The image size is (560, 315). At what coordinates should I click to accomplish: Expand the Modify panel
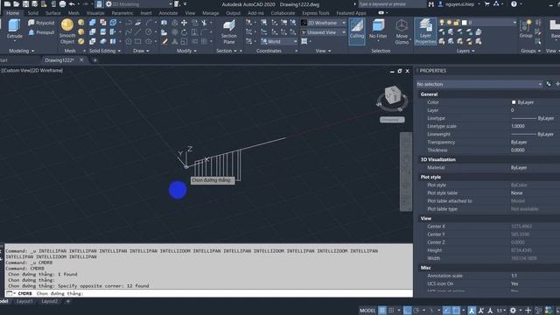tap(186, 51)
